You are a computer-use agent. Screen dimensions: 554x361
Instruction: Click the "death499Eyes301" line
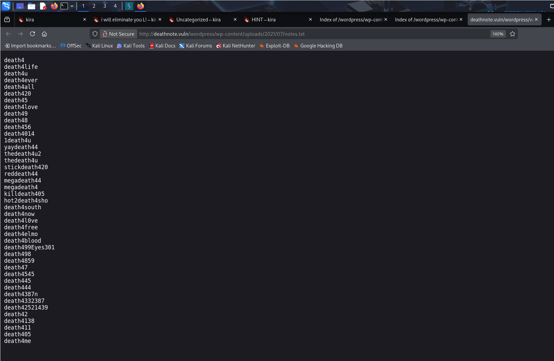29,247
